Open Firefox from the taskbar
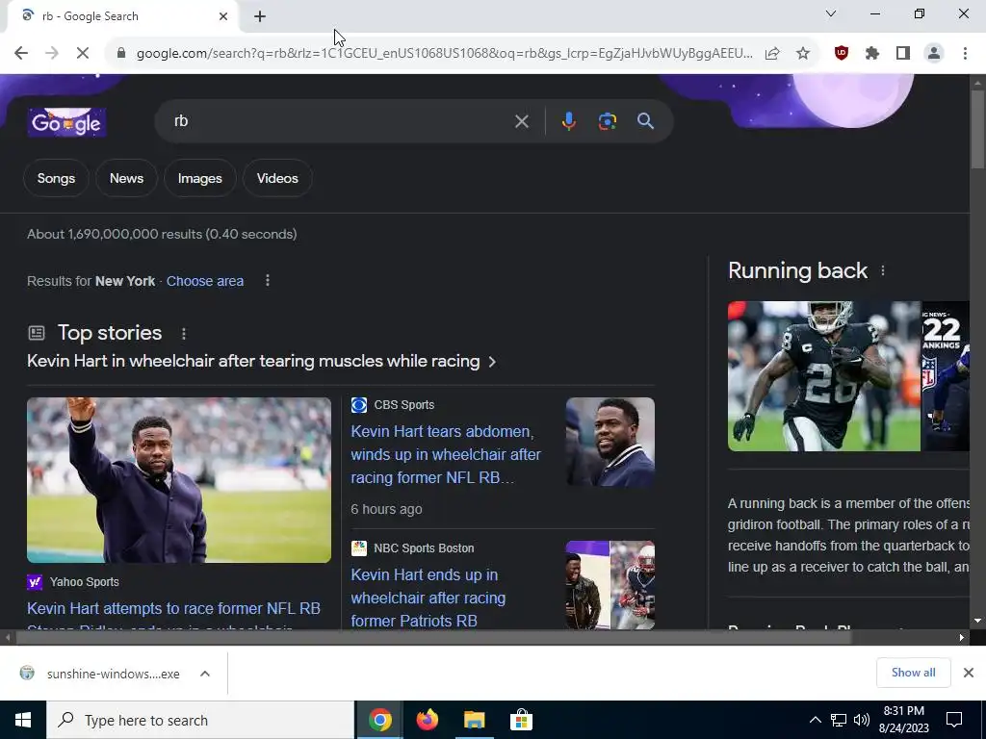Viewport: 986px width, 739px height. pyautogui.click(x=427, y=720)
